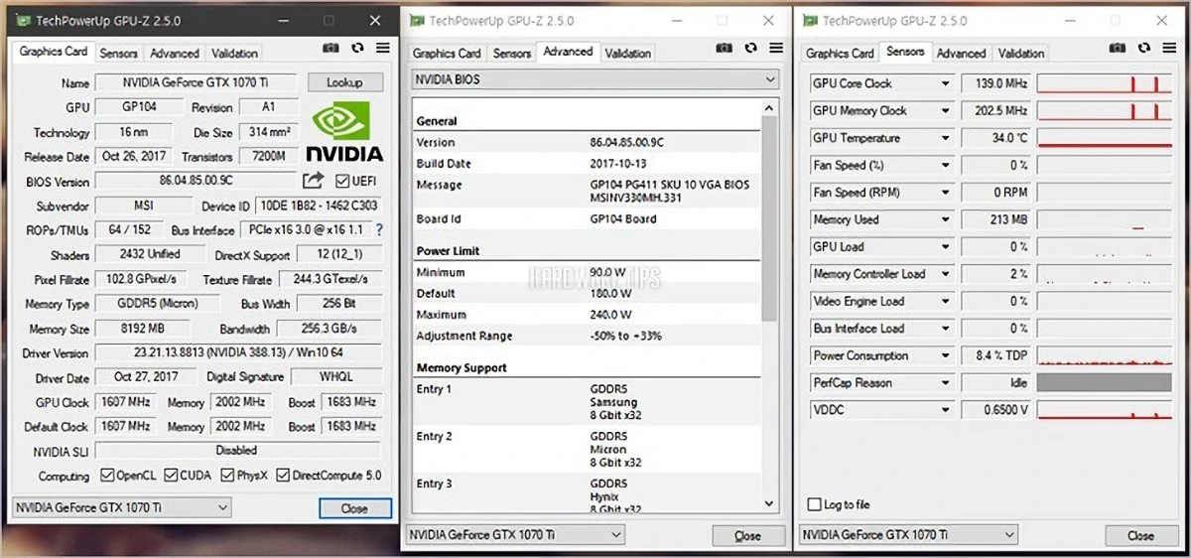Image resolution: width=1191 pixels, height=558 pixels.
Task: Open VDDC sensor dropdown arrow
Action: 946,409
